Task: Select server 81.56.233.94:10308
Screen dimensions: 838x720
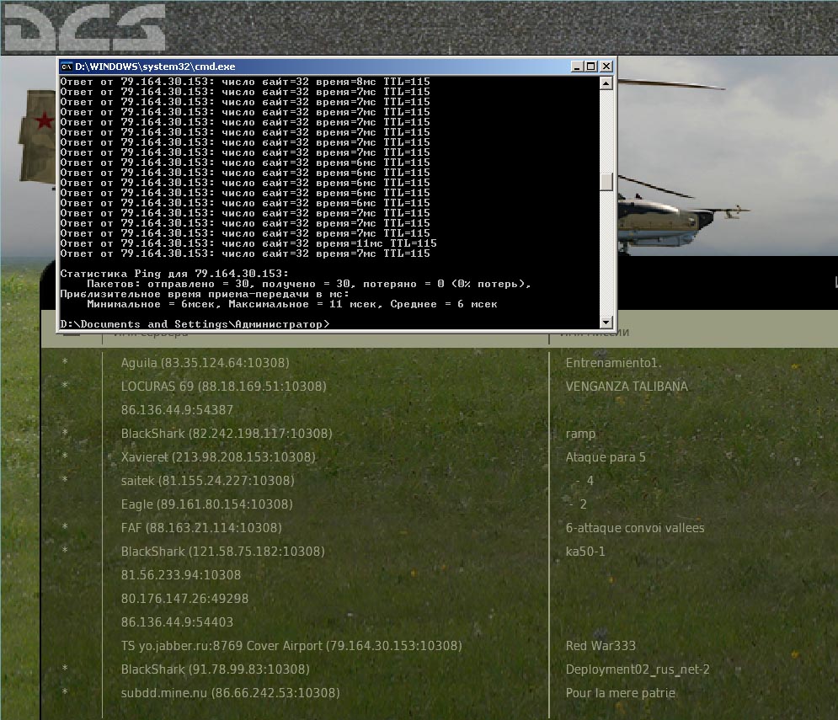Action: coord(180,575)
